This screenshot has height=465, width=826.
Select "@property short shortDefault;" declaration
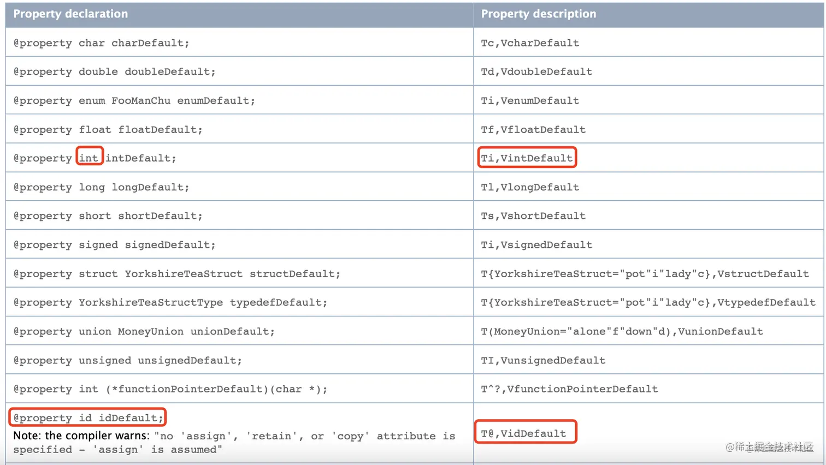(108, 216)
